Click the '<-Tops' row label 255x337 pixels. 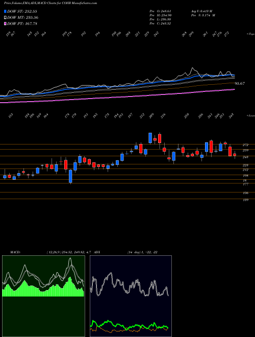(x=250, y=34)
